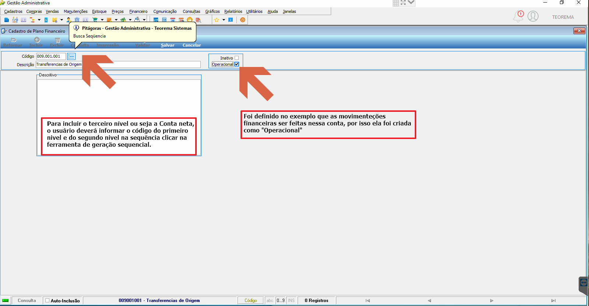Viewport: 589px width, 306px height.
Task: Open the user profile avatar icon
Action: (x=533, y=16)
